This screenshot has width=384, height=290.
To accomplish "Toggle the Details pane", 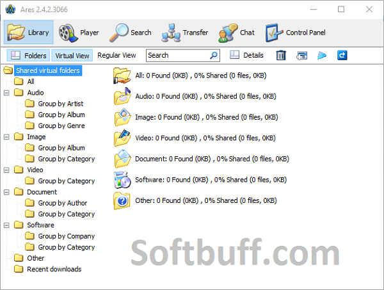I will [246, 55].
